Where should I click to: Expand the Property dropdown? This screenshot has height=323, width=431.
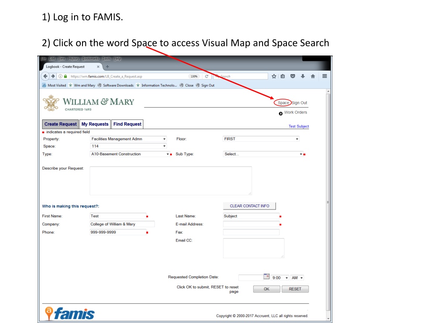[x=128, y=139]
